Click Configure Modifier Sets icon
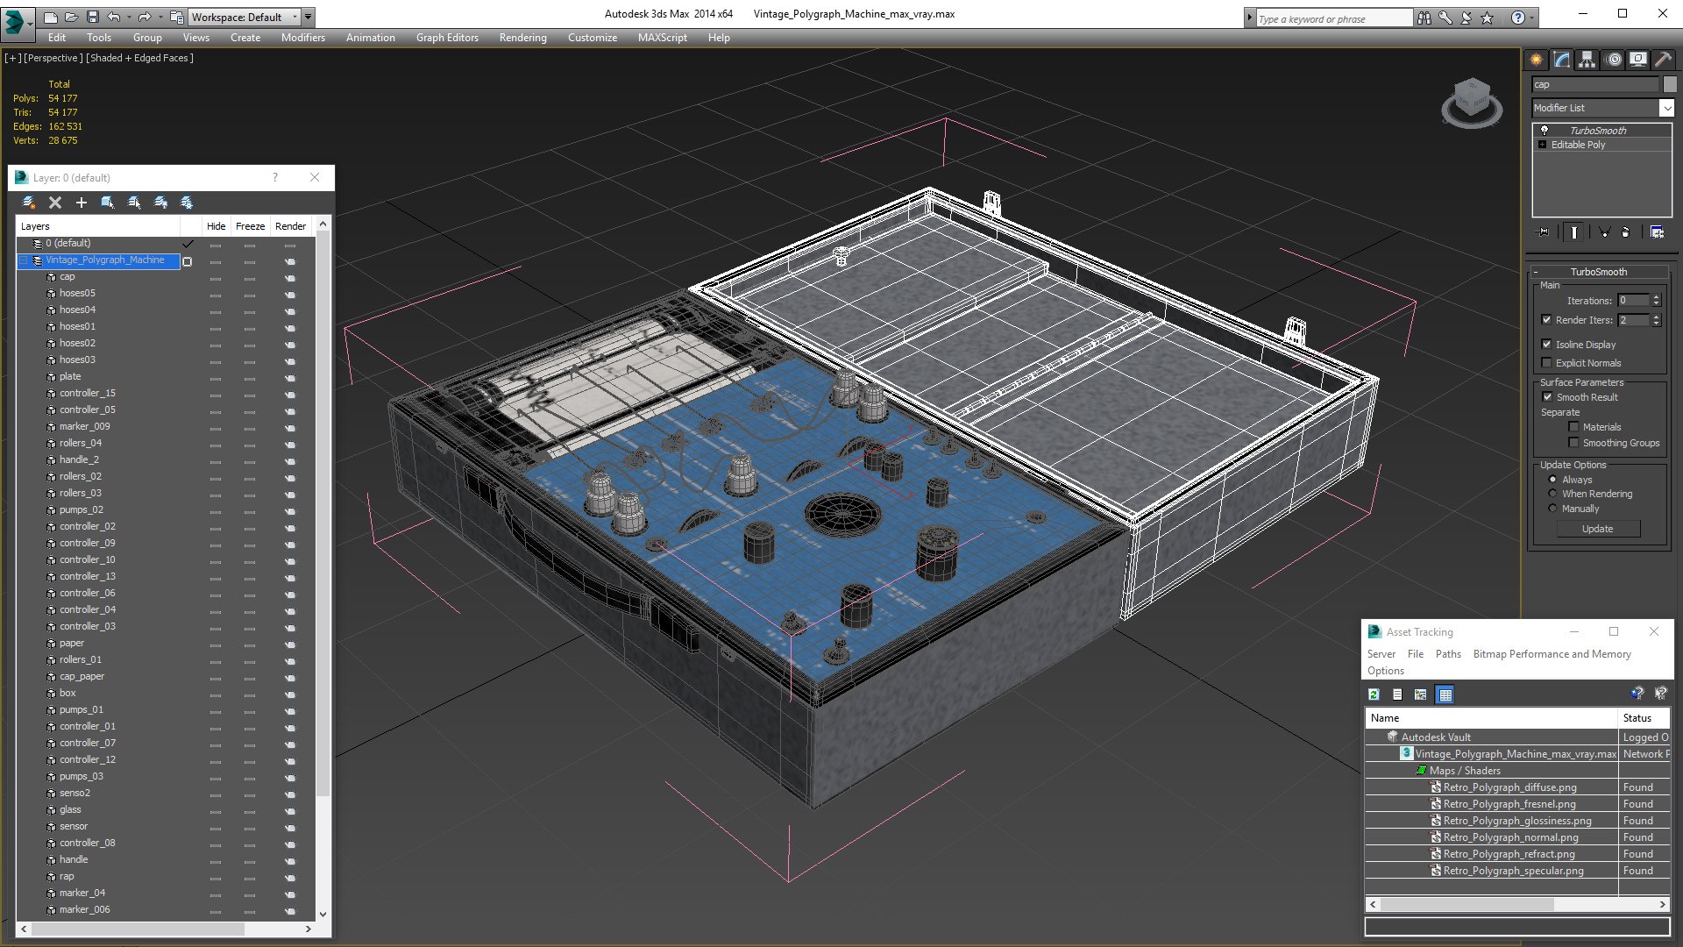This screenshot has width=1683, height=947. (x=1657, y=232)
